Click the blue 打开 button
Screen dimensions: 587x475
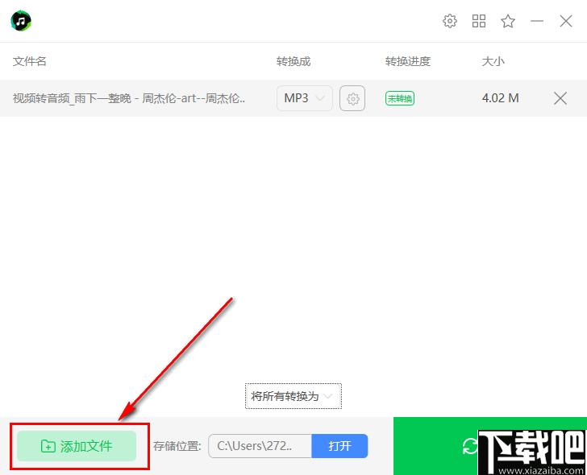(x=339, y=446)
